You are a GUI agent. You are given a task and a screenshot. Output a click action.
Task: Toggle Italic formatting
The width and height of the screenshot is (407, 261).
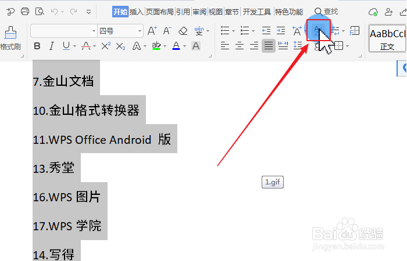click(x=52, y=46)
